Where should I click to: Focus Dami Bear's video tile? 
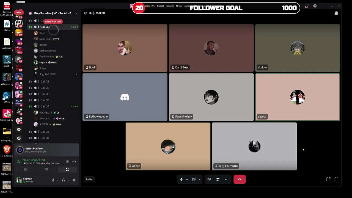point(211,48)
